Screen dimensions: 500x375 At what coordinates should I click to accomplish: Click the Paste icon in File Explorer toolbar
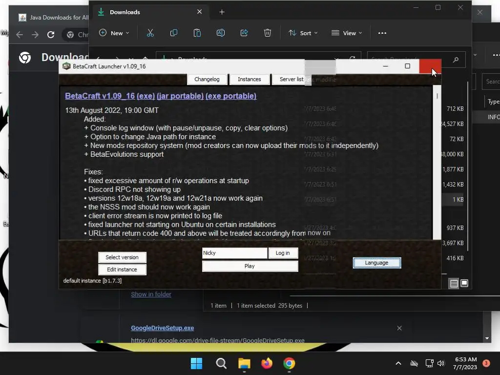click(197, 33)
